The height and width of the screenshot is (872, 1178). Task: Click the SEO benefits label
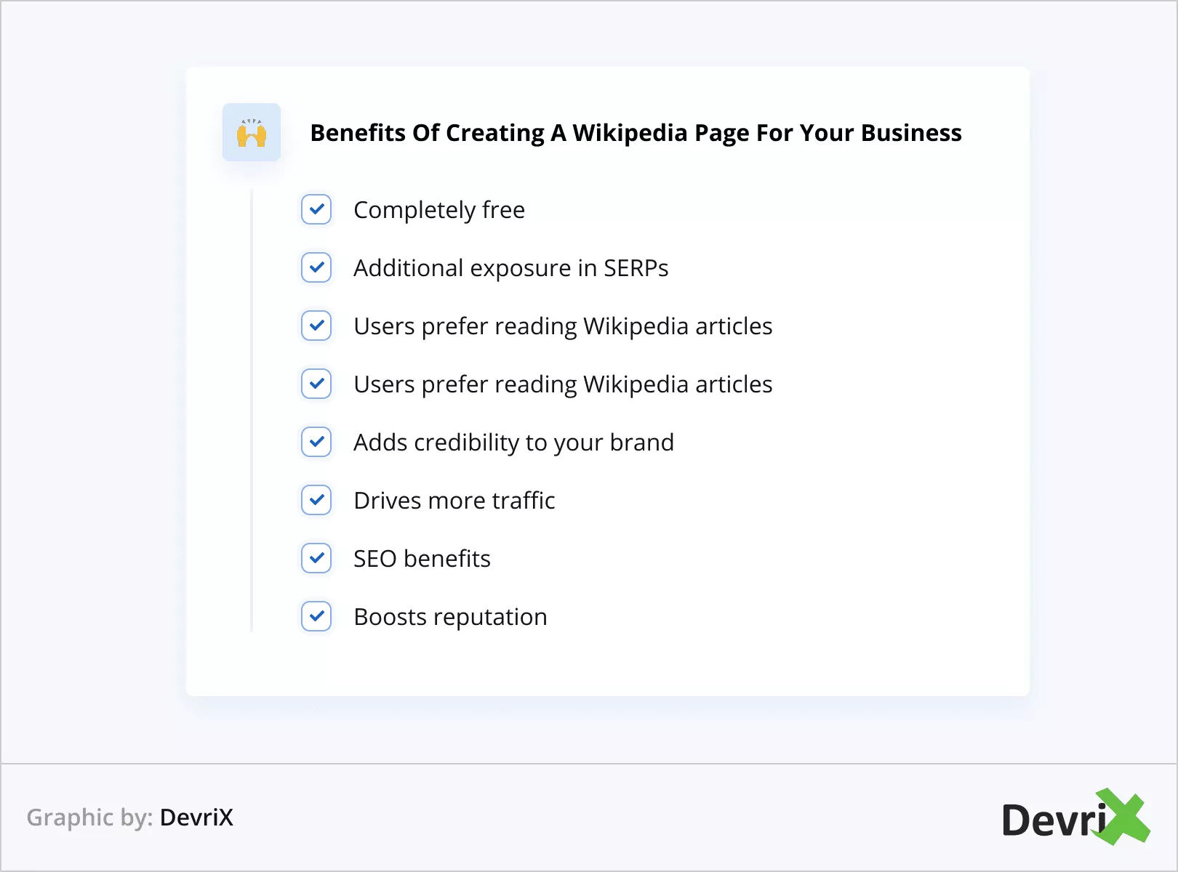coord(422,559)
